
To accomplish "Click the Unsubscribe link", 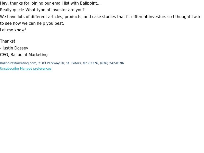I will 9,69.
